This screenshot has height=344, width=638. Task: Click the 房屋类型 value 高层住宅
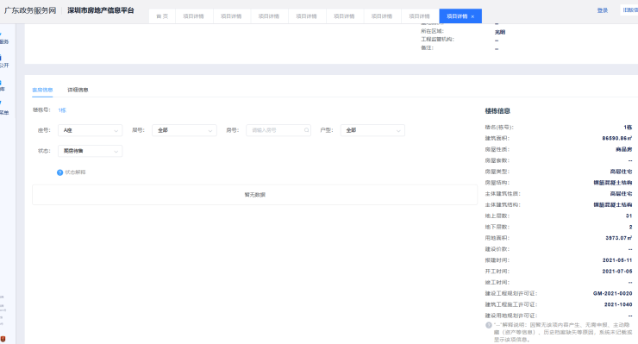[621, 172]
